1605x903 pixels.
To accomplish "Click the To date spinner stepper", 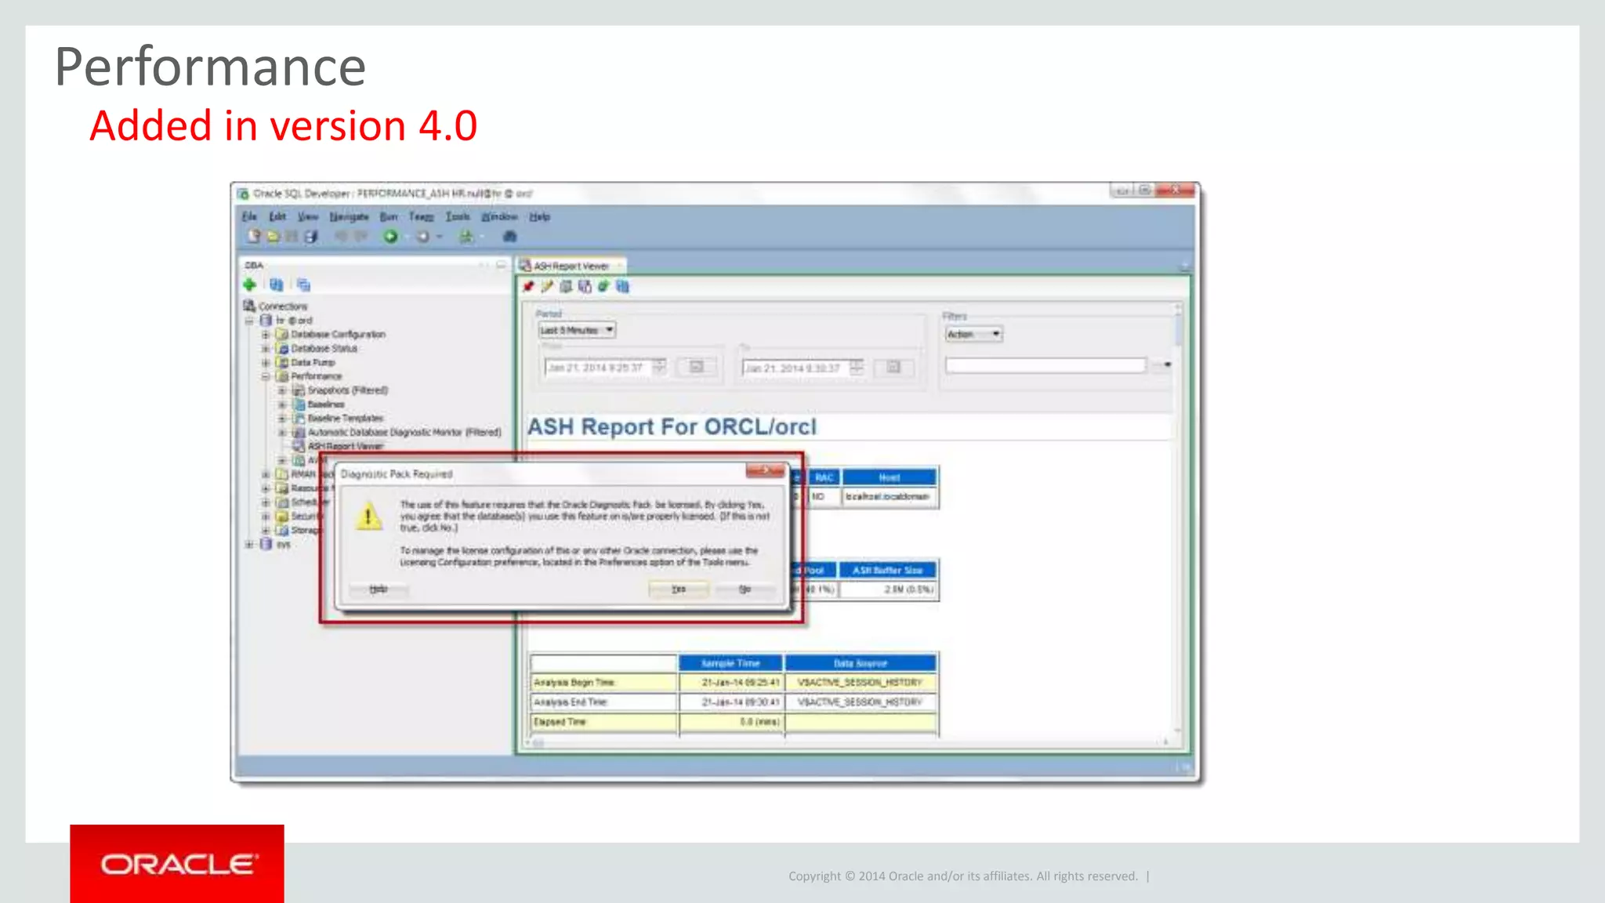I will pos(857,367).
